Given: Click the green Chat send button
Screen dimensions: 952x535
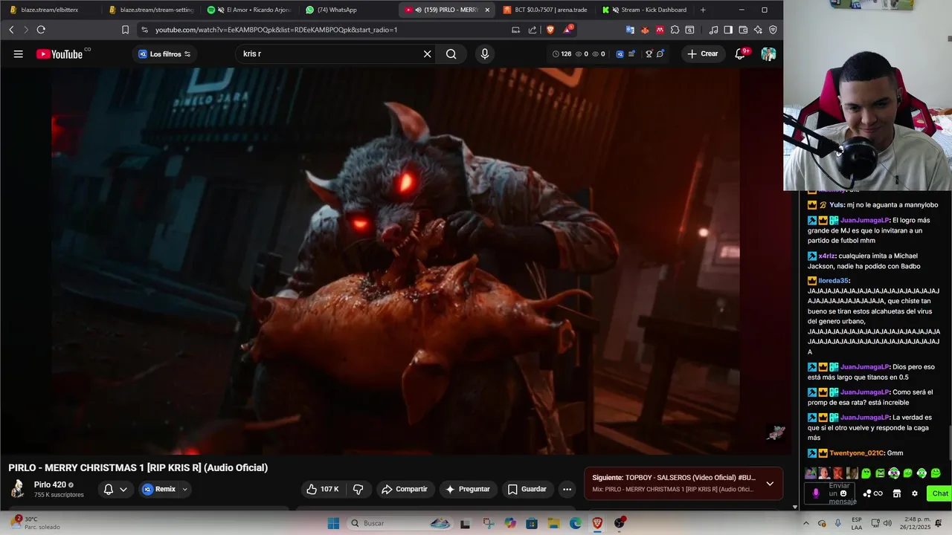Looking at the screenshot, I should 940,493.
